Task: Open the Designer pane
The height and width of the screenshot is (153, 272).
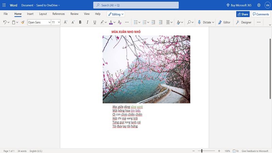Action: (x=243, y=22)
